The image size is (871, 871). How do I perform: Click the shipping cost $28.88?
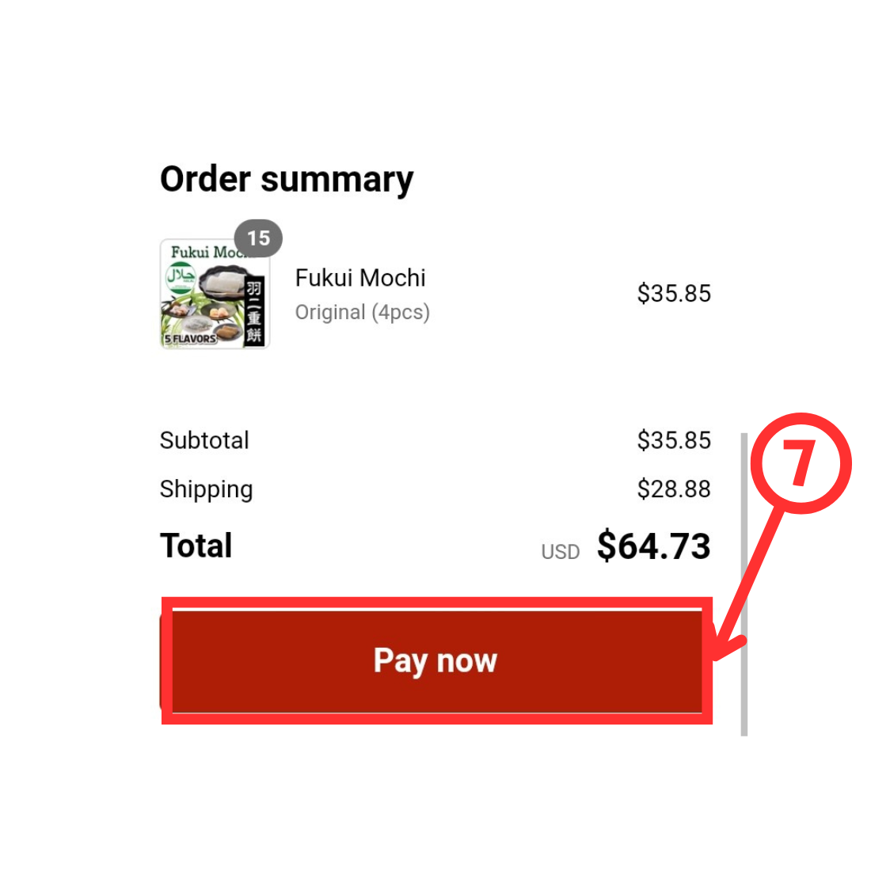pyautogui.click(x=674, y=489)
